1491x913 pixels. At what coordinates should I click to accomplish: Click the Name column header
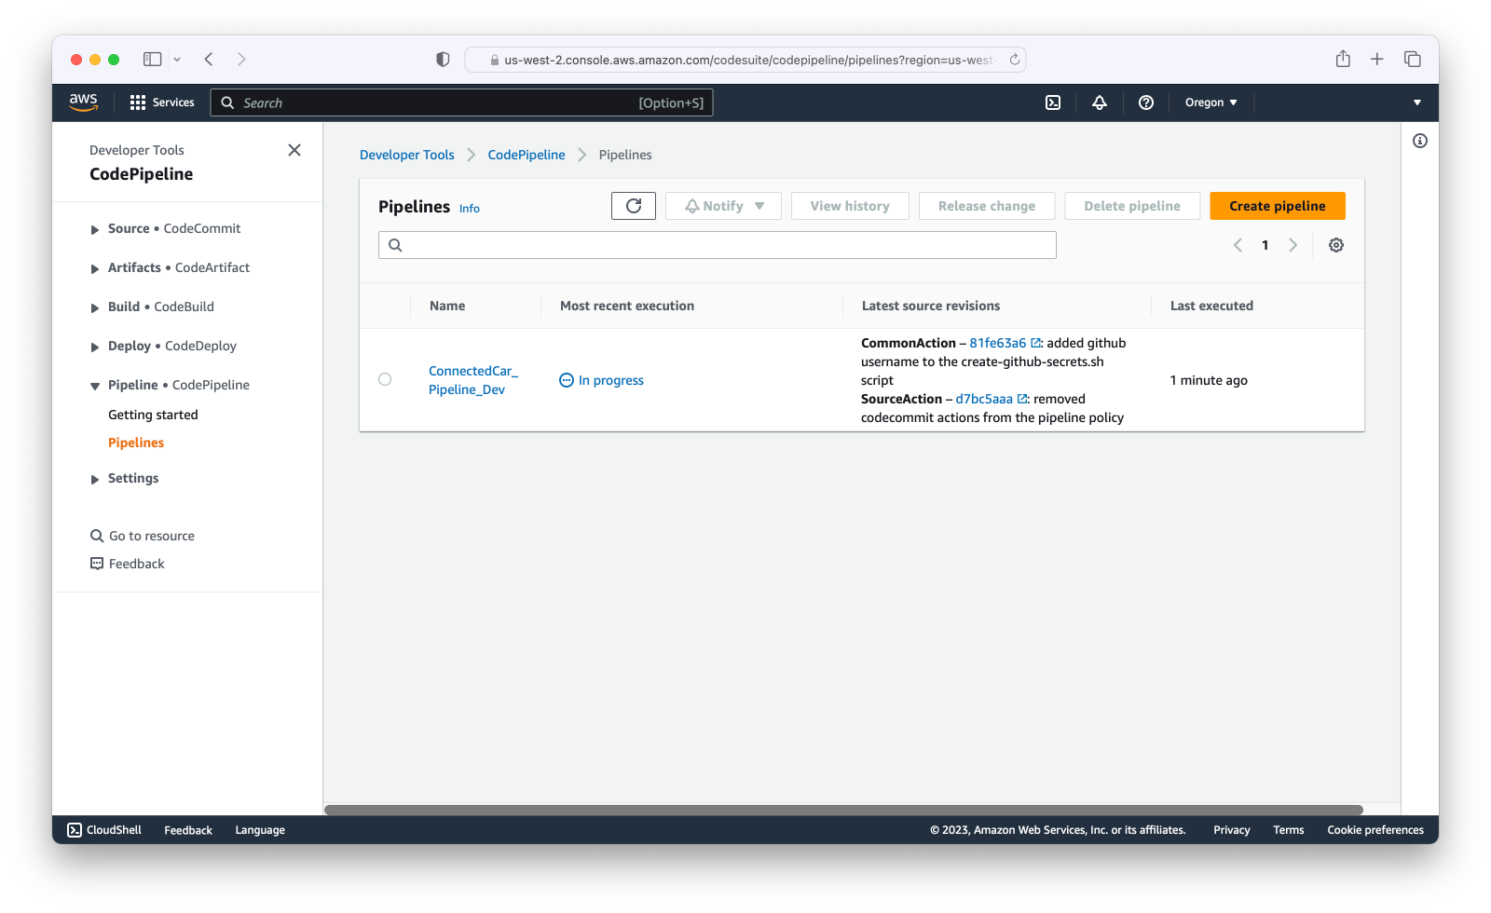coord(447,306)
